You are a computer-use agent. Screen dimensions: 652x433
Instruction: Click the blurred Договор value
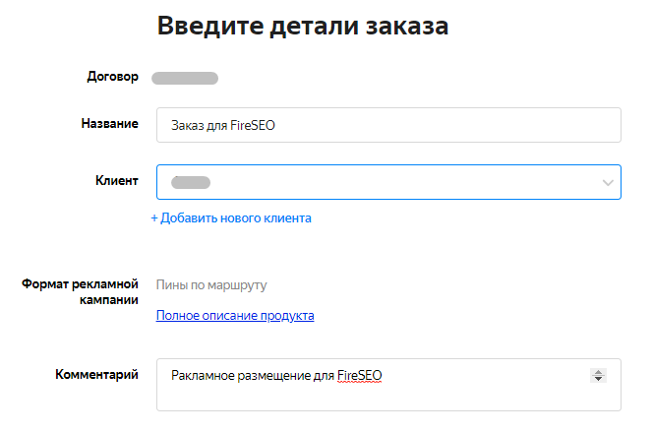(185, 77)
